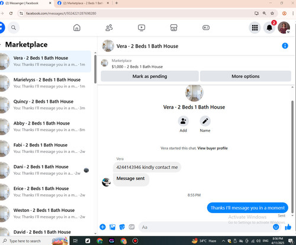Click the conversation list scrollbar

[95, 69]
